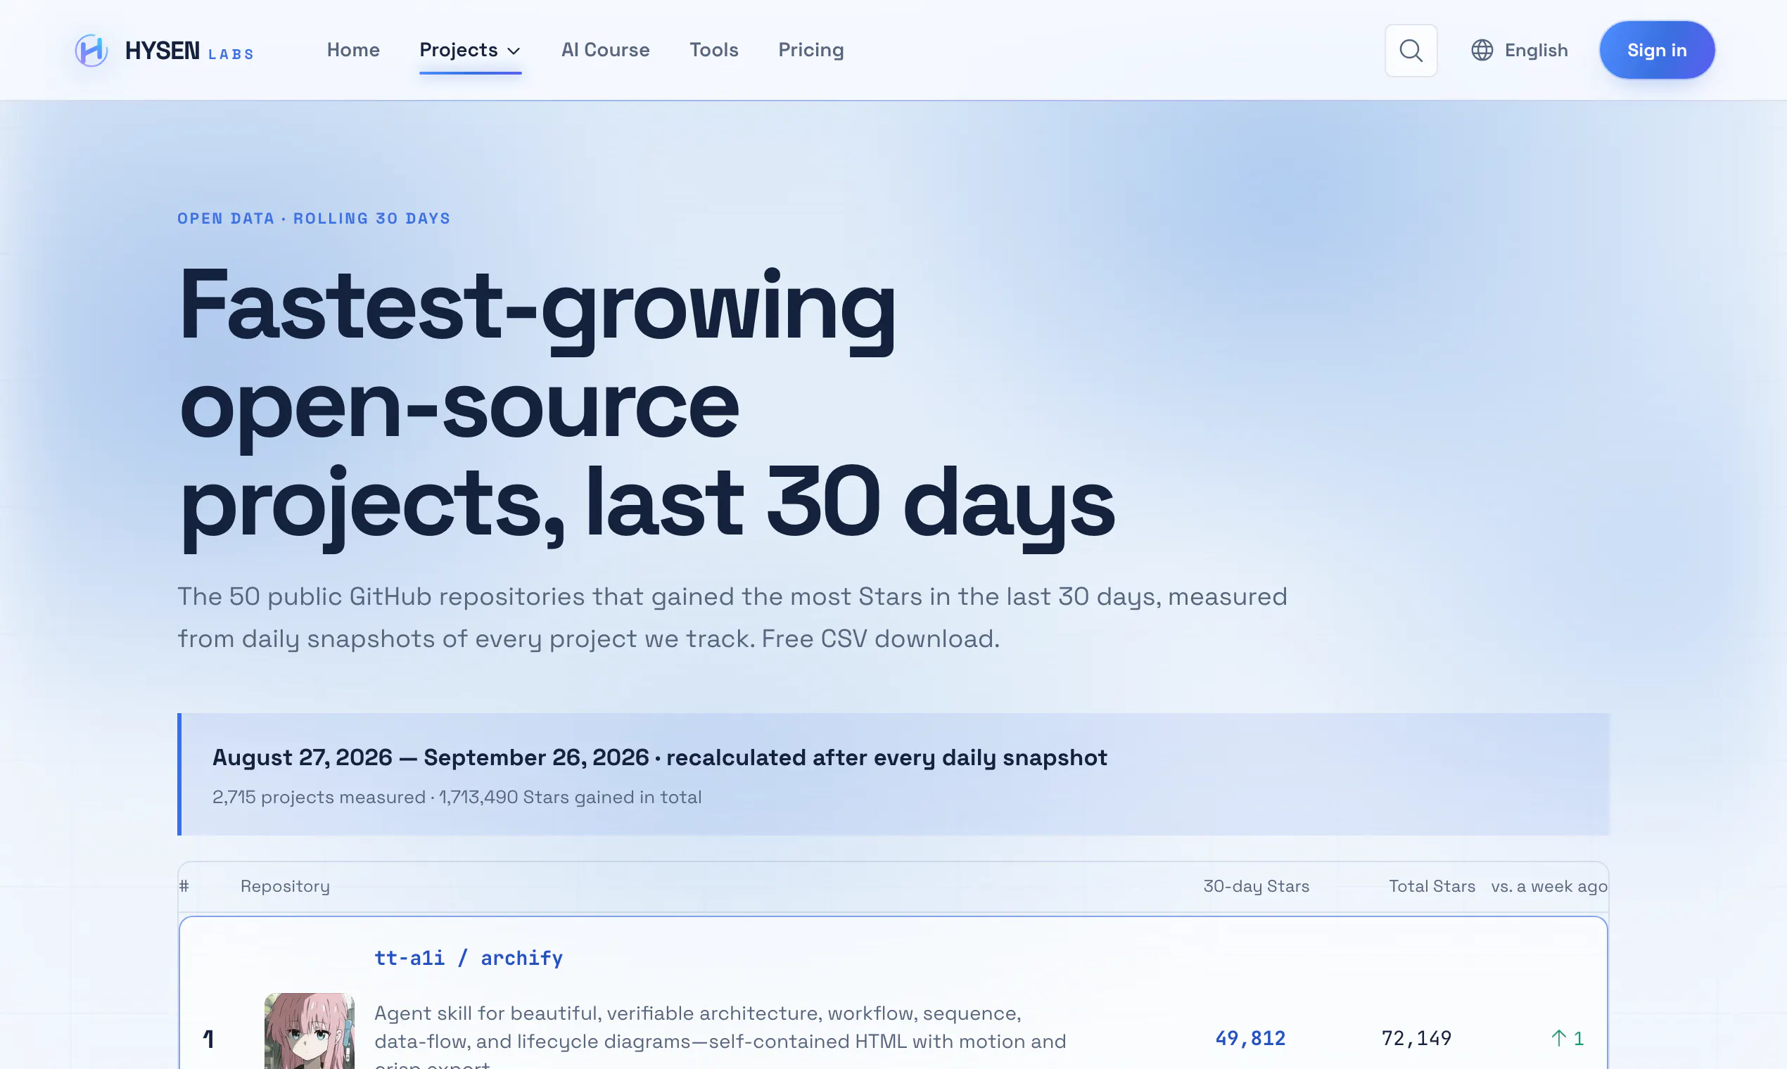Click the Total Stars column header
Viewport: 1787px width, 1069px height.
coord(1432,886)
